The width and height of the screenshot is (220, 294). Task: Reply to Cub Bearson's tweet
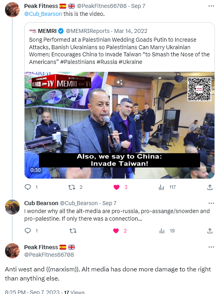[28, 231]
